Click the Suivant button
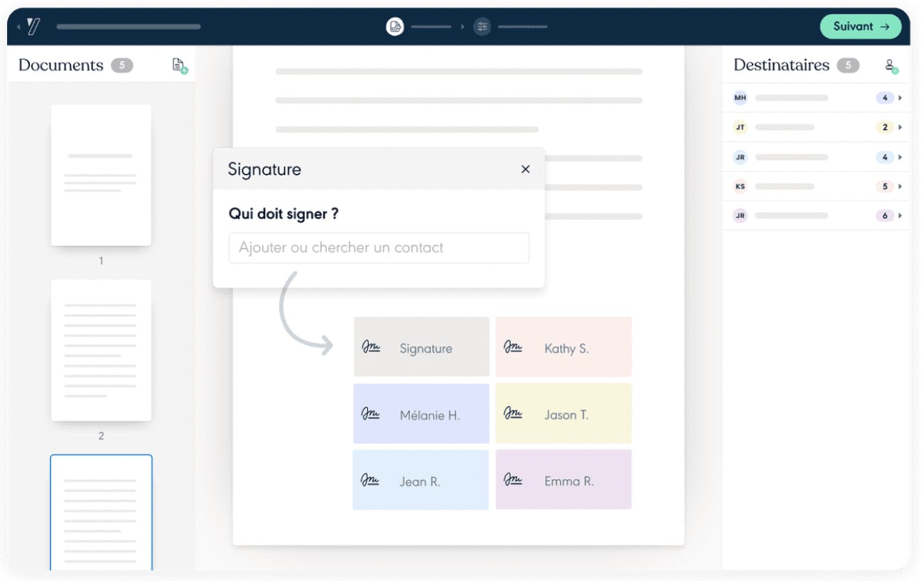This screenshot has width=921, height=581. 861,26
